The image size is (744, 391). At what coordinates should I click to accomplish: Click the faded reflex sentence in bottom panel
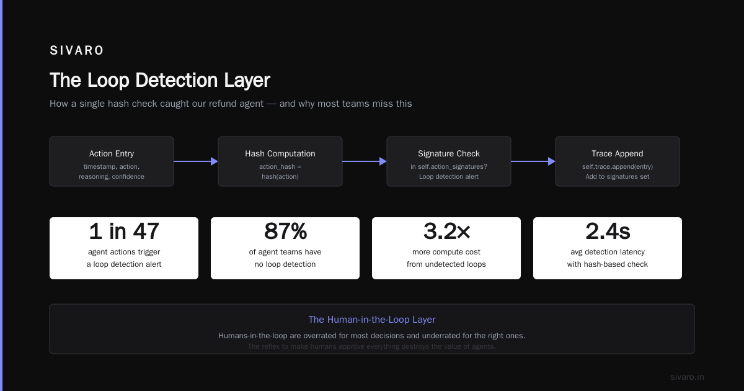pos(372,346)
